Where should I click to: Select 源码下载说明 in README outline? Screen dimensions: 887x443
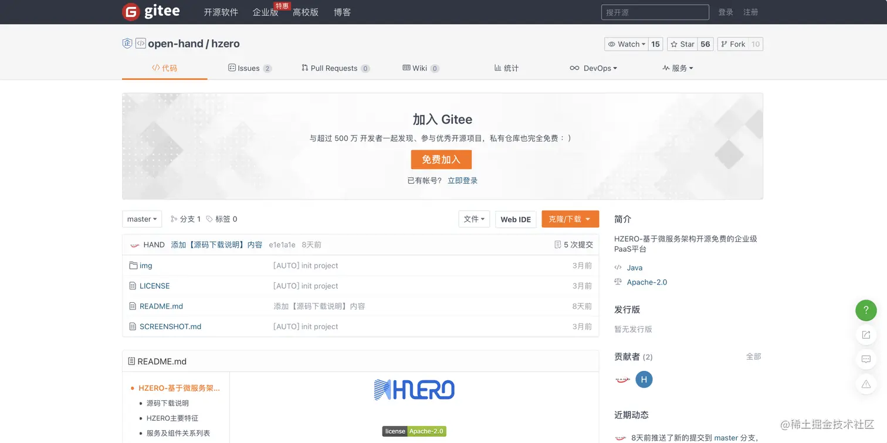pos(168,403)
